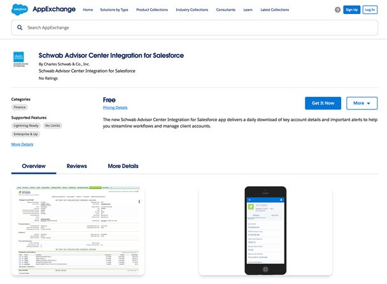This screenshot has height=284, width=387.
Task: Select the Finance category tag
Action: (20, 107)
